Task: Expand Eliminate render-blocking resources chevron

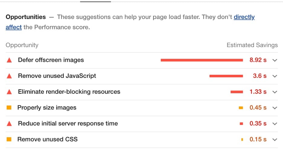Action: (275, 92)
